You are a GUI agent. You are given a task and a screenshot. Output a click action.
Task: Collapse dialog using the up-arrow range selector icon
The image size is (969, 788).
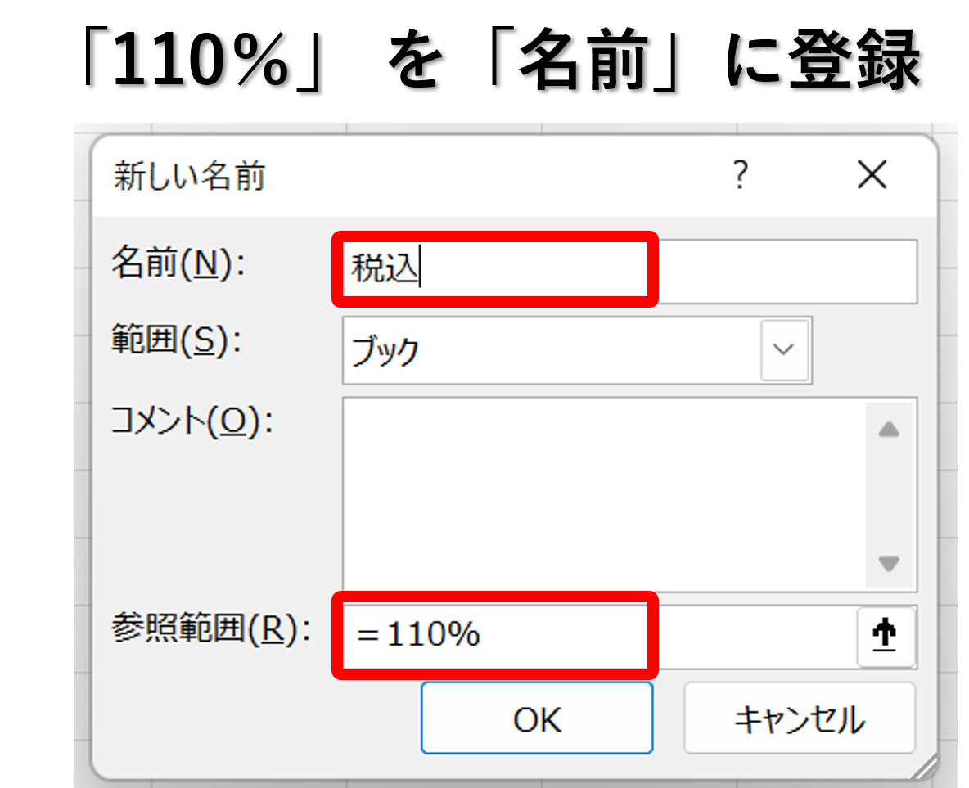[x=886, y=636]
